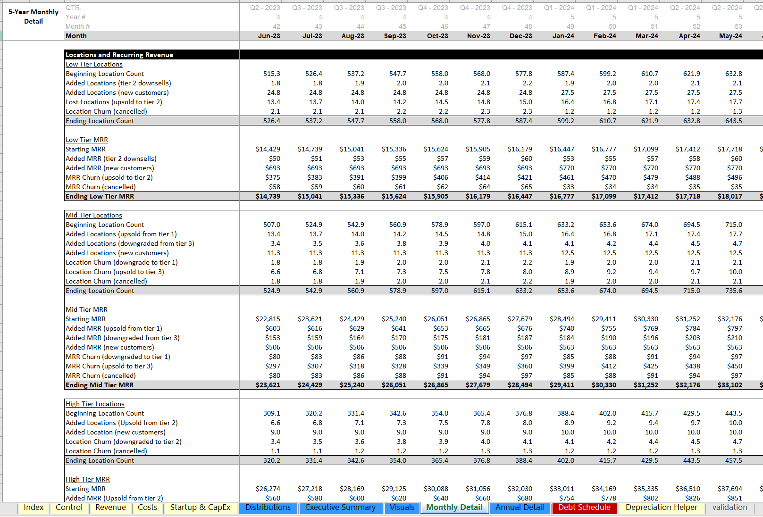Open the Annual Detail tab
Viewport: 763px width, 517px height.
pyautogui.click(x=520, y=508)
